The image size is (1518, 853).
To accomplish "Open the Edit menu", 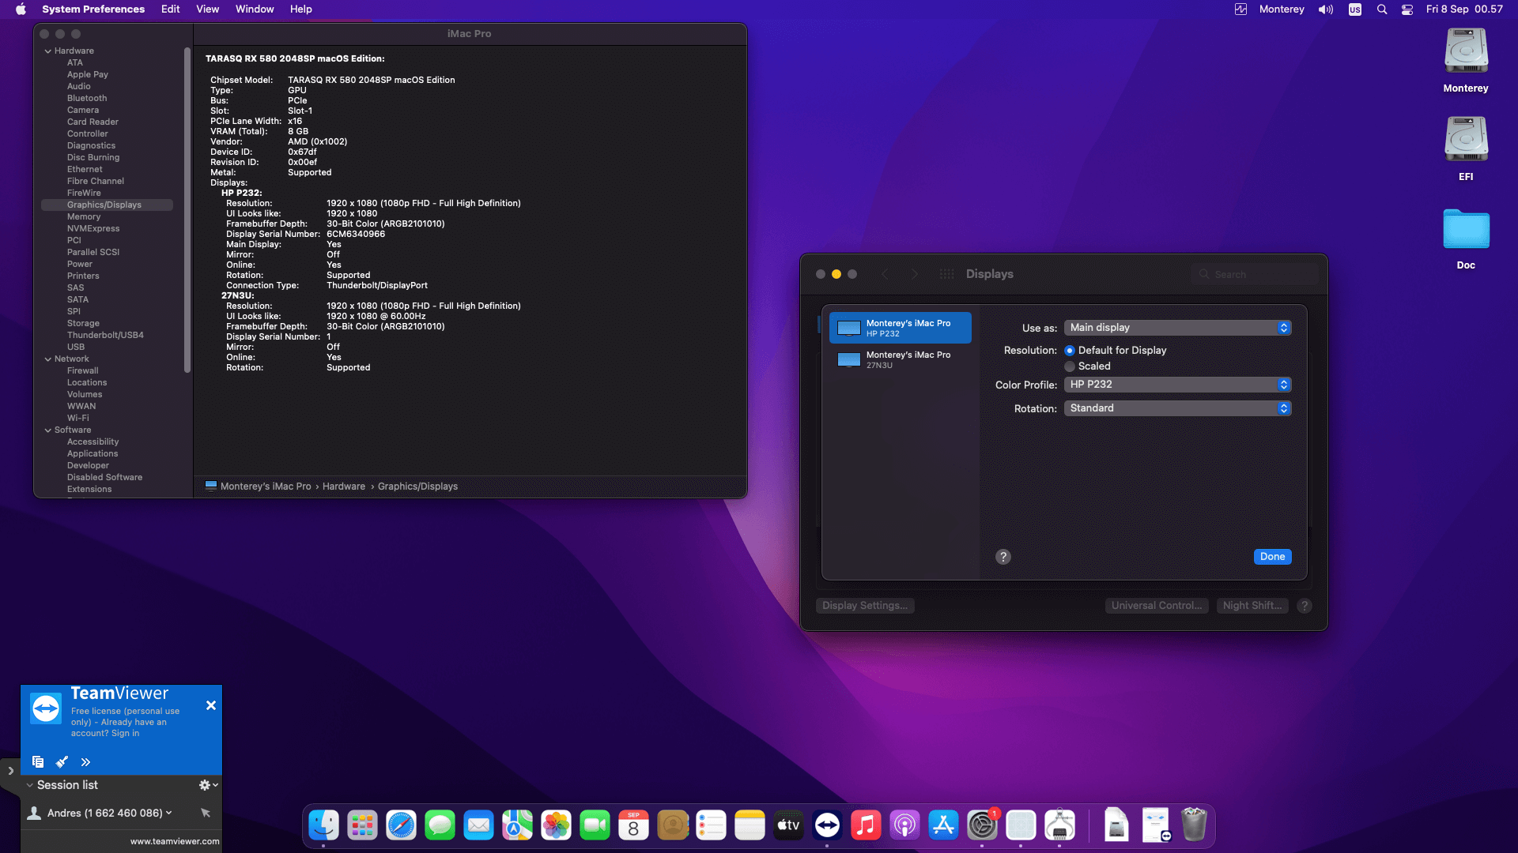I will tap(171, 9).
